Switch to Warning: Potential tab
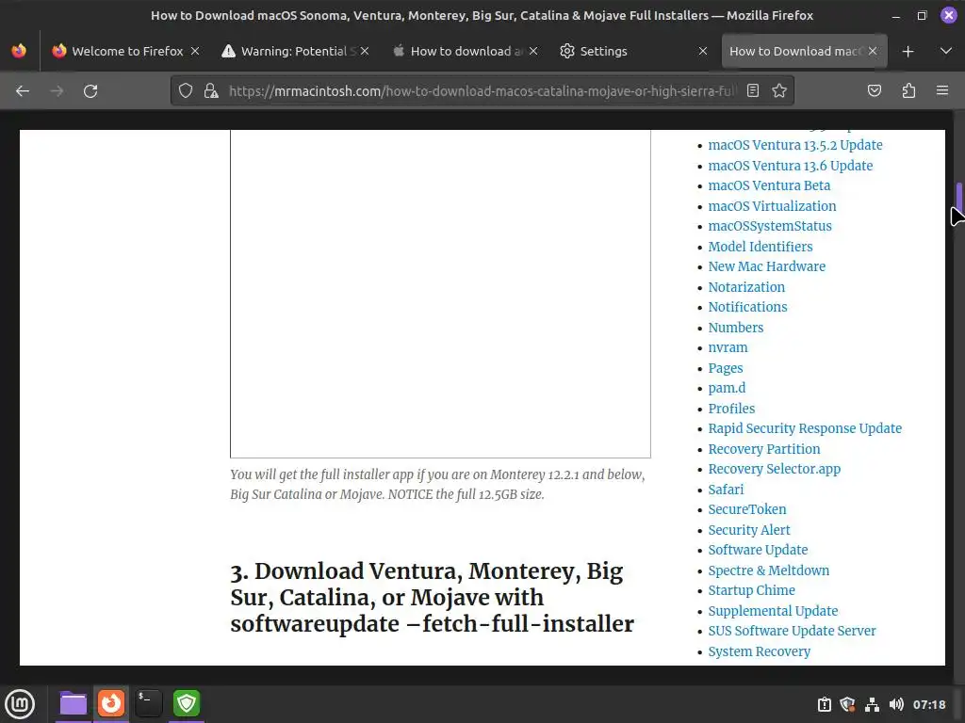 click(295, 51)
